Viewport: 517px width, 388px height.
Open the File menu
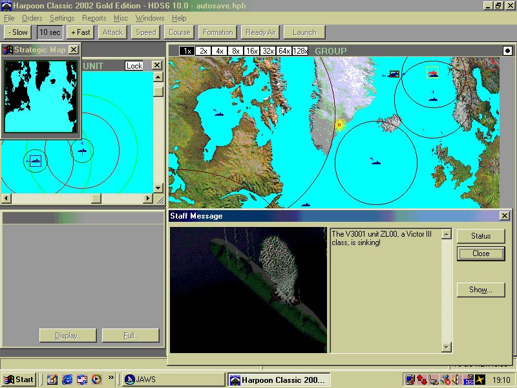(x=9, y=18)
